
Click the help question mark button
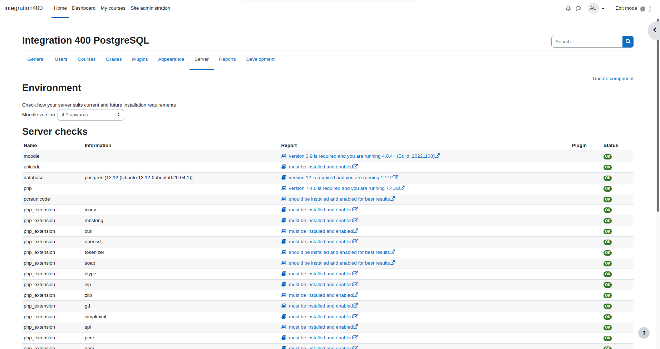coord(644,333)
